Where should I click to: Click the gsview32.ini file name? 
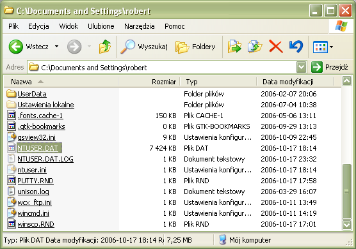point(36,137)
